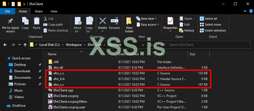Collapse the ribbon with the chevron

tap(245, 11)
